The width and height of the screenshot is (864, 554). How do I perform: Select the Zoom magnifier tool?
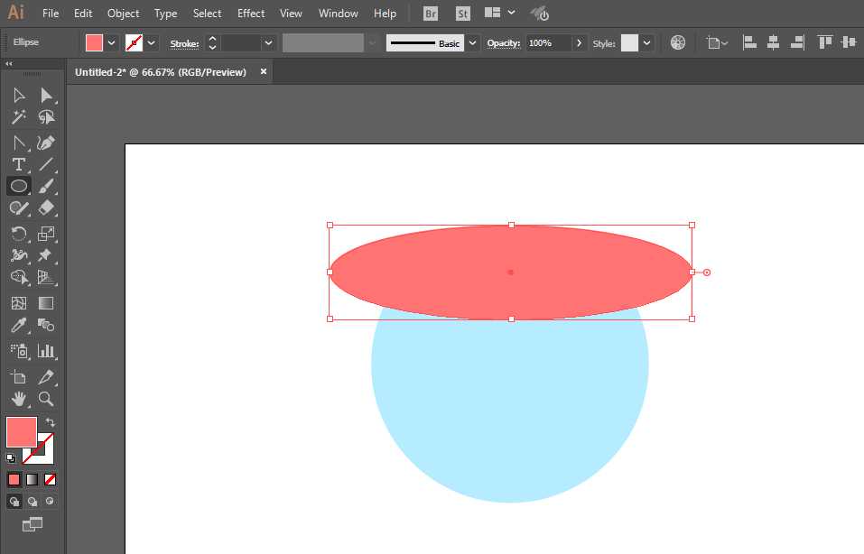46,399
